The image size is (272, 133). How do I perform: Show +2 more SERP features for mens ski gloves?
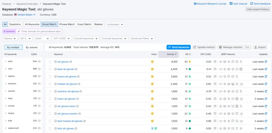(241, 99)
